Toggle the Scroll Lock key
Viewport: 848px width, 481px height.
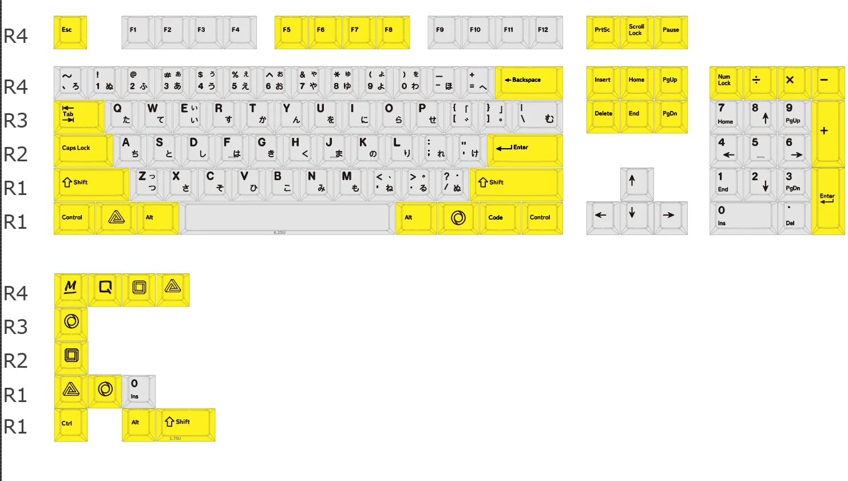(x=636, y=31)
